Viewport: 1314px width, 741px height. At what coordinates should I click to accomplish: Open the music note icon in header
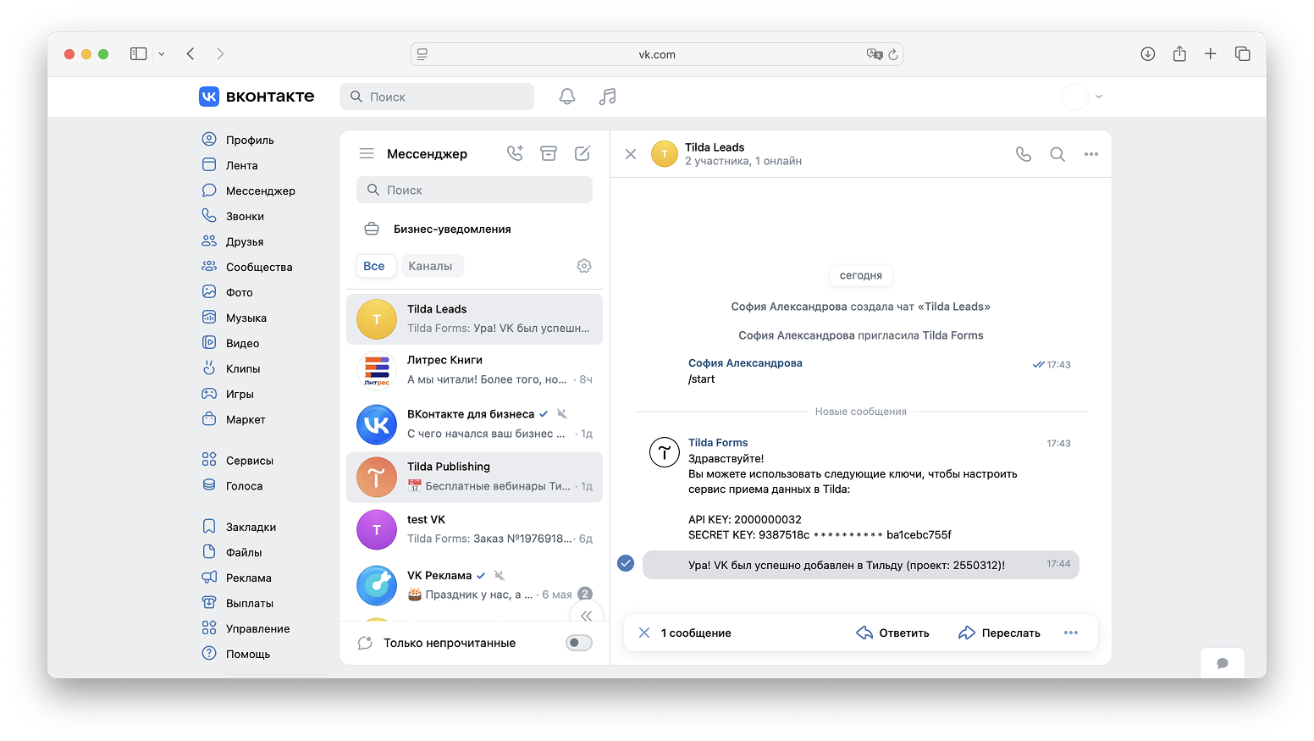pyautogui.click(x=607, y=97)
